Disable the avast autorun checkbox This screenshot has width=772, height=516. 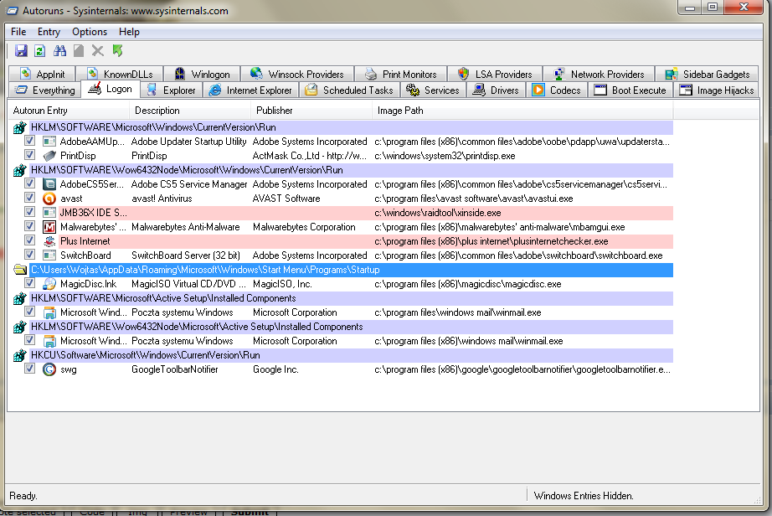click(x=29, y=198)
